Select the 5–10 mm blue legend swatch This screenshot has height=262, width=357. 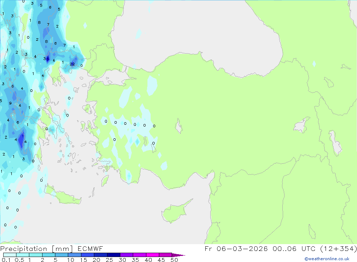pos(62,255)
